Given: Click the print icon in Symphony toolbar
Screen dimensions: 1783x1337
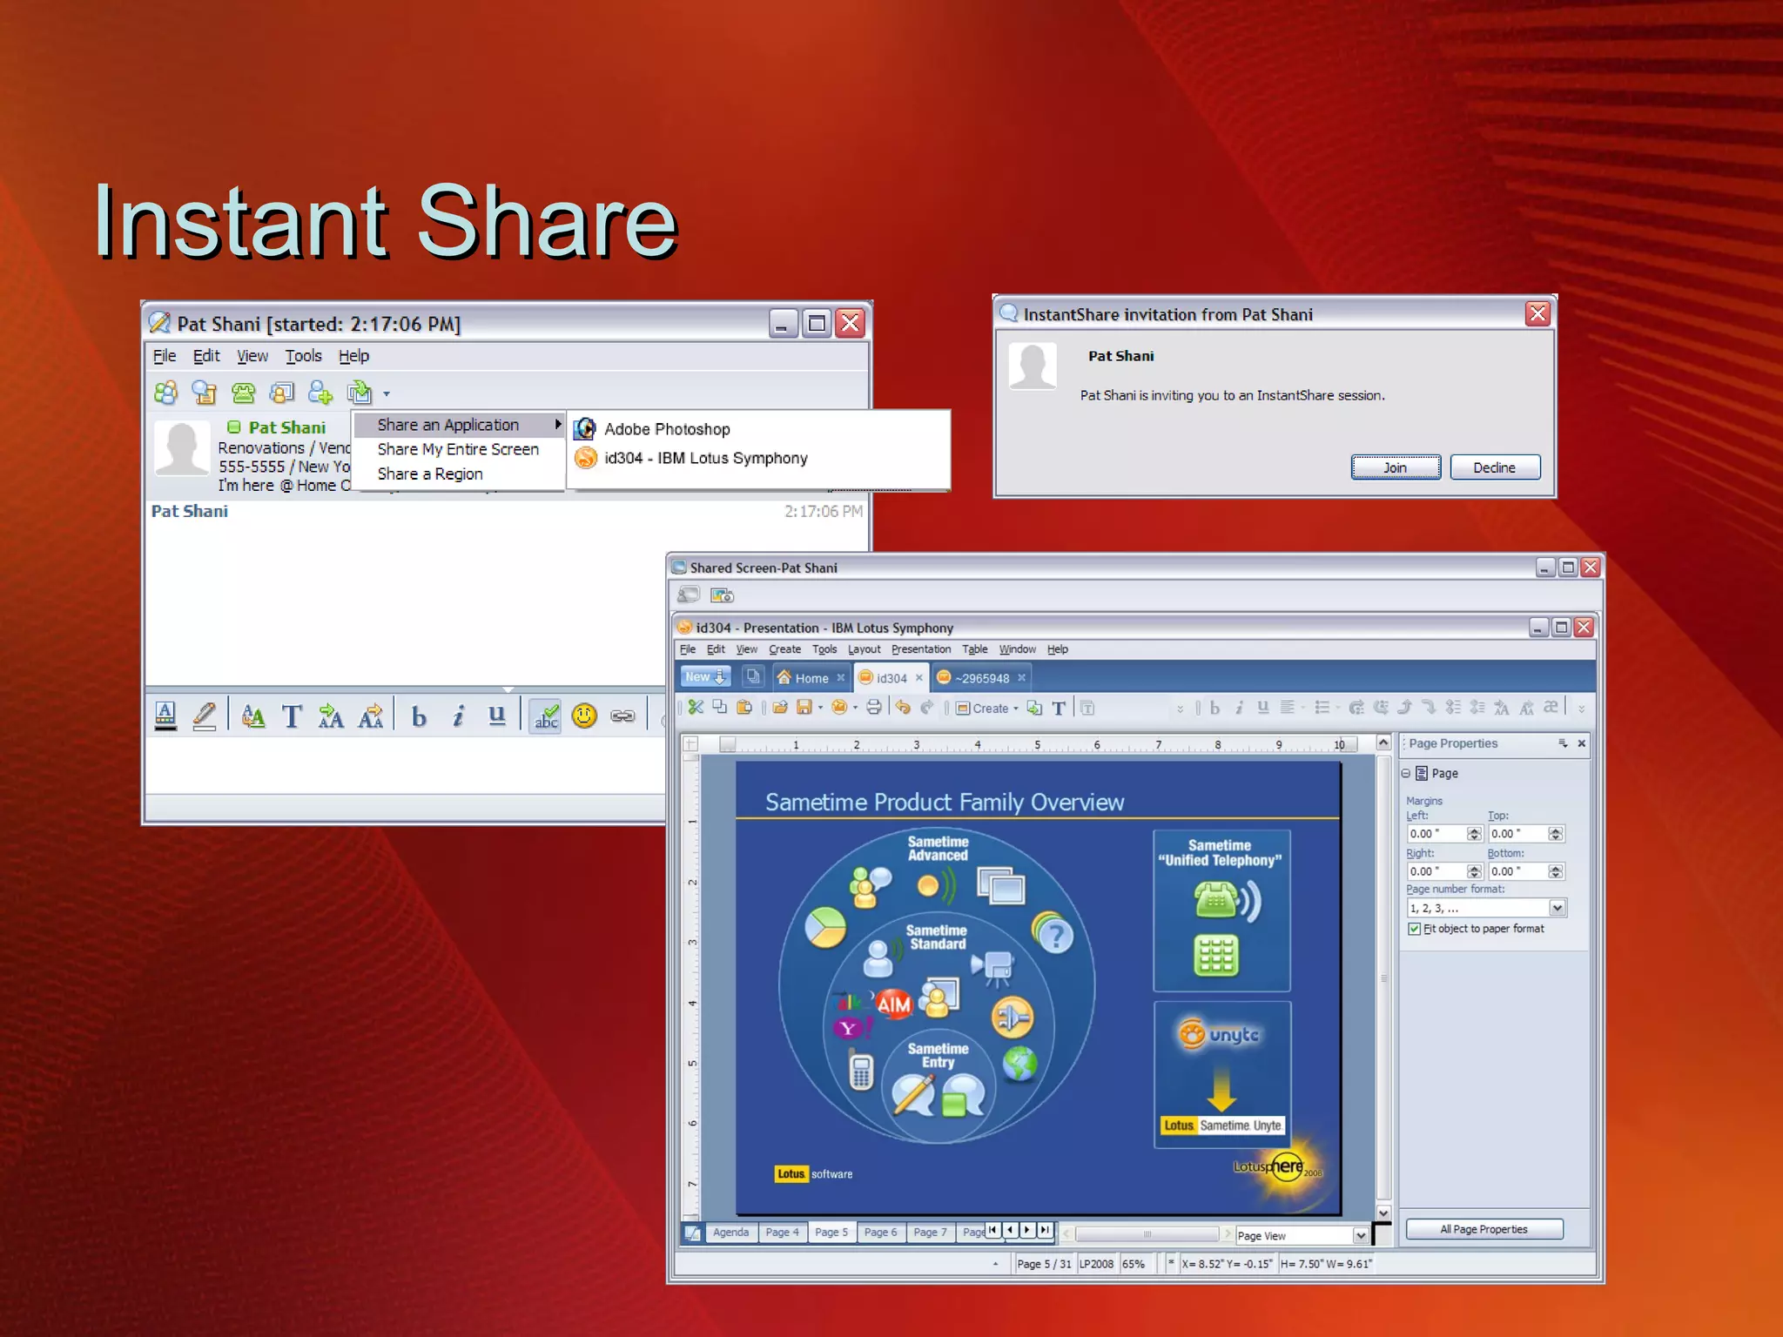Looking at the screenshot, I should tap(874, 708).
